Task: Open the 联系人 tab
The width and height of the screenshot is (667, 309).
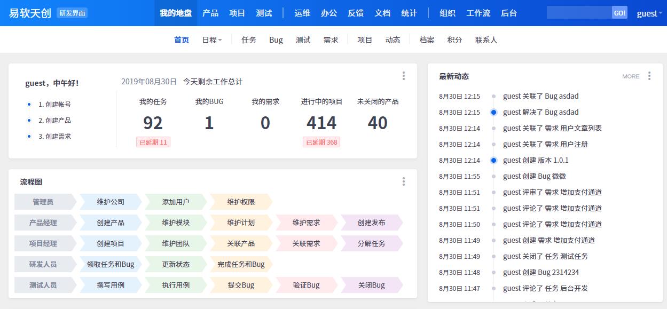Action: (486, 40)
